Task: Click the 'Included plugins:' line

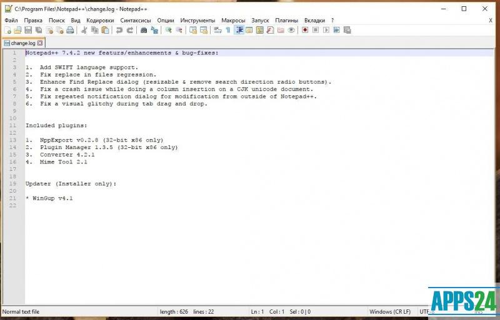Action: point(56,125)
